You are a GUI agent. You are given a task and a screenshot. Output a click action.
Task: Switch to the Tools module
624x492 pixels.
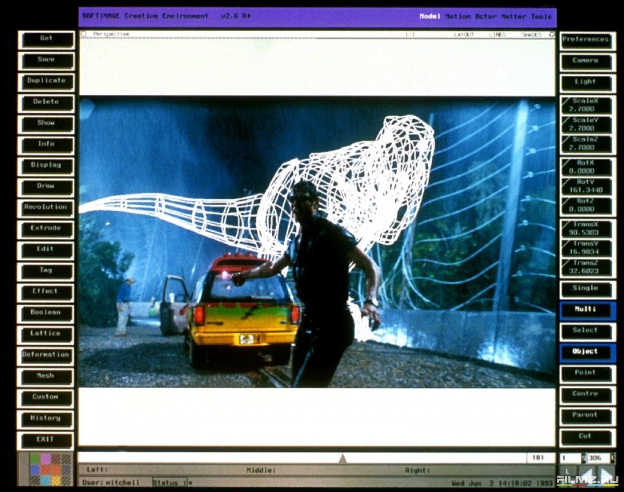pyautogui.click(x=541, y=17)
